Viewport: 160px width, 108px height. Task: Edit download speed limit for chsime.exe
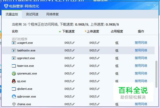pos(73,104)
